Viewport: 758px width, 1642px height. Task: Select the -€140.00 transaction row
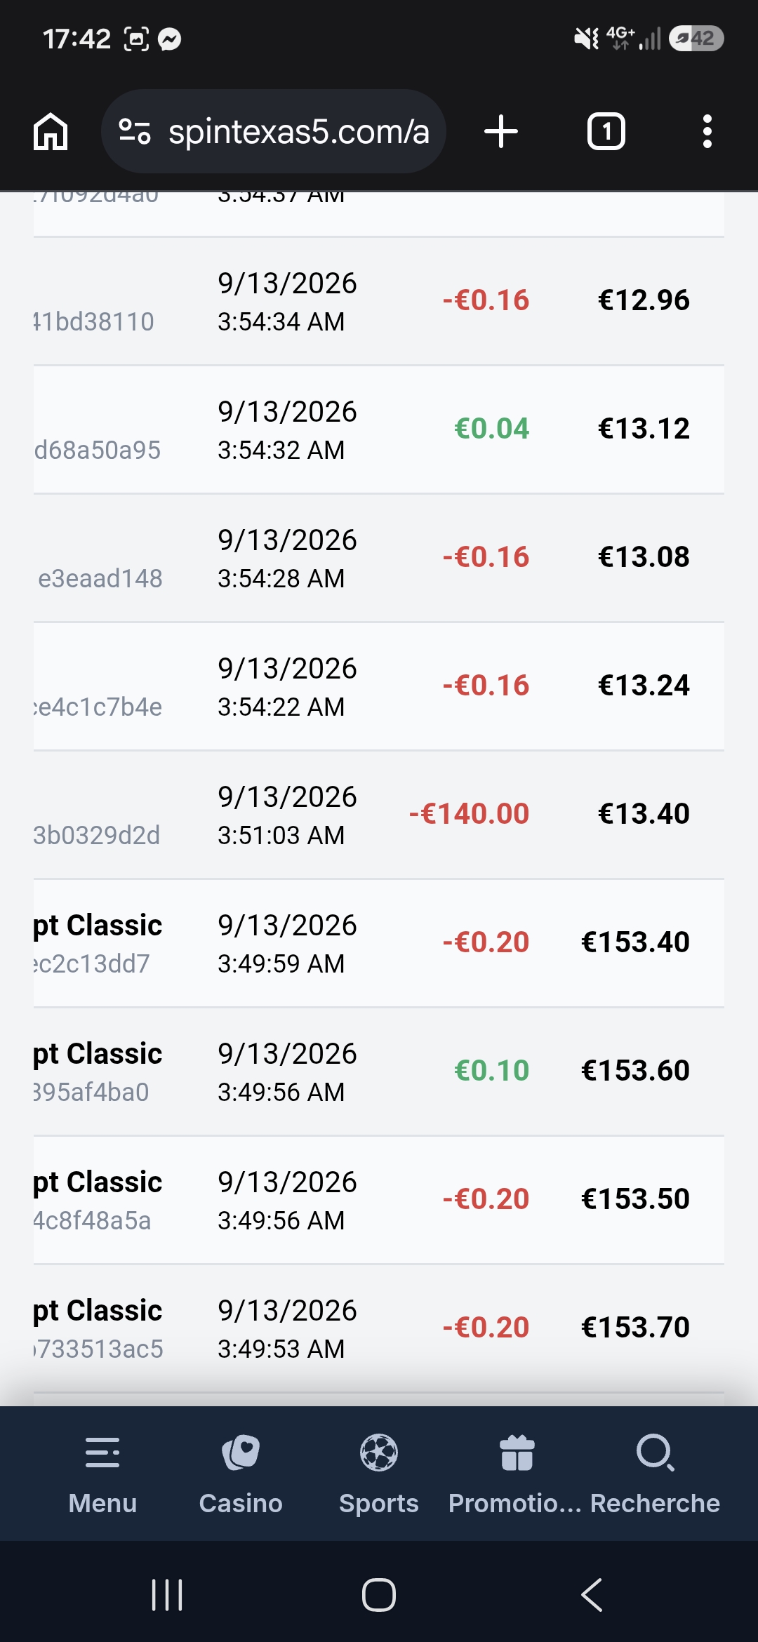[379, 815]
